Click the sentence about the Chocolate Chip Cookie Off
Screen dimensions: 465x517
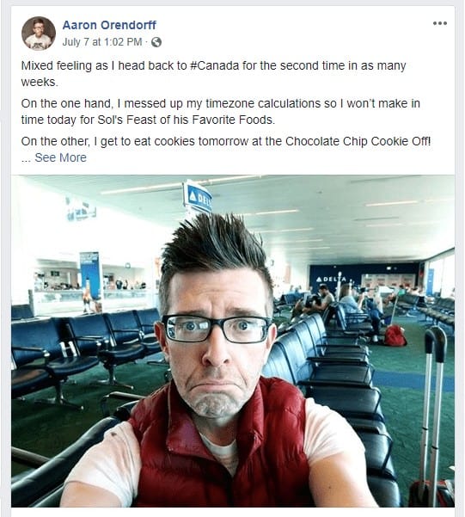tap(226, 141)
